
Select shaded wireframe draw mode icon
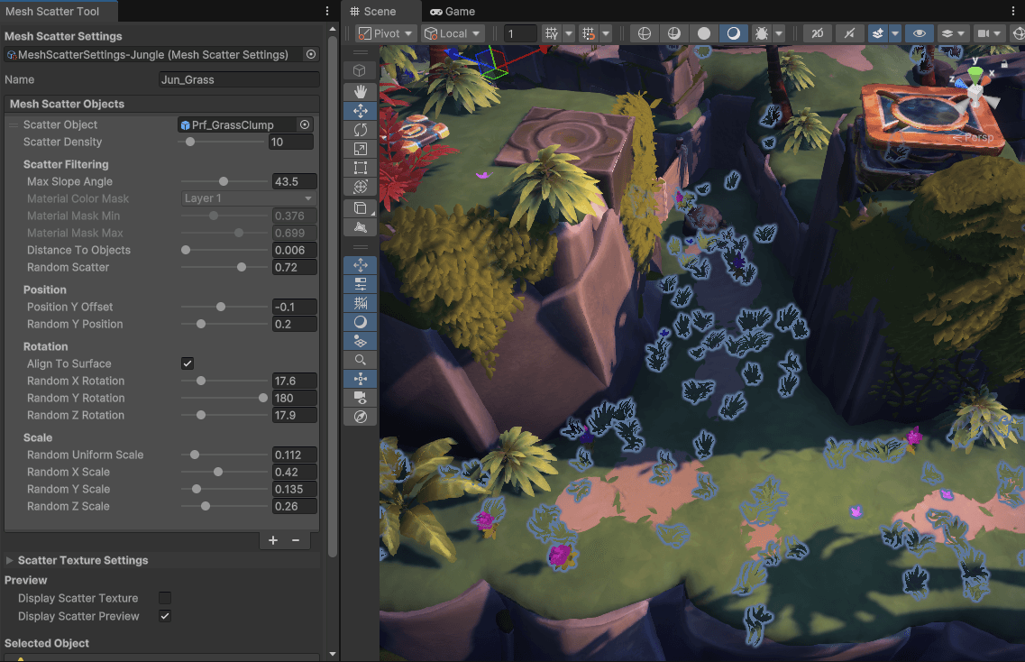[x=674, y=33]
